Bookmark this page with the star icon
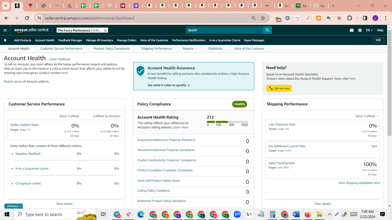 tap(263, 18)
